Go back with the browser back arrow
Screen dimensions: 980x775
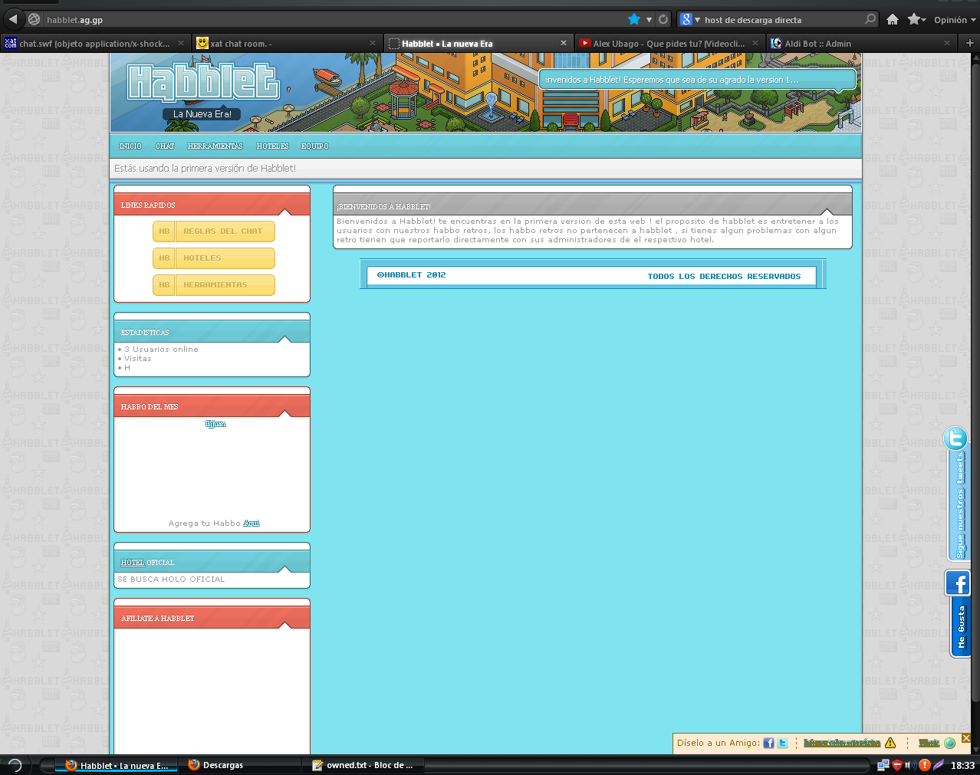click(13, 19)
